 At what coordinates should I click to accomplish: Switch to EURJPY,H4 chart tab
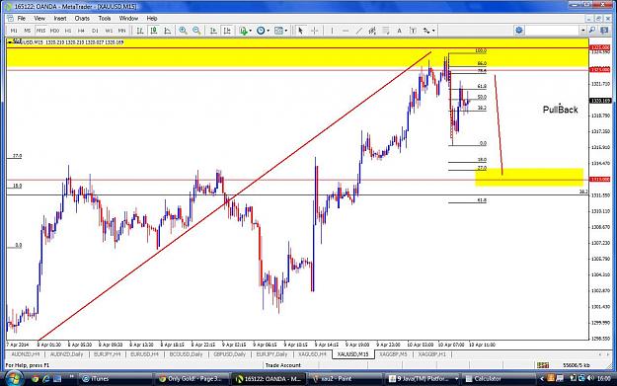coord(107,354)
